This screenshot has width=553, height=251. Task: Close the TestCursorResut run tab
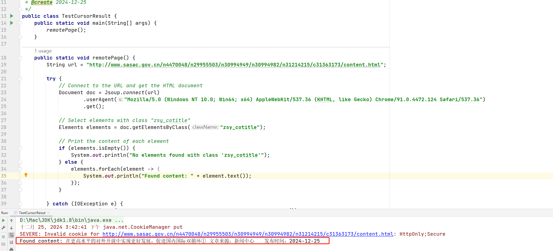click(48, 213)
